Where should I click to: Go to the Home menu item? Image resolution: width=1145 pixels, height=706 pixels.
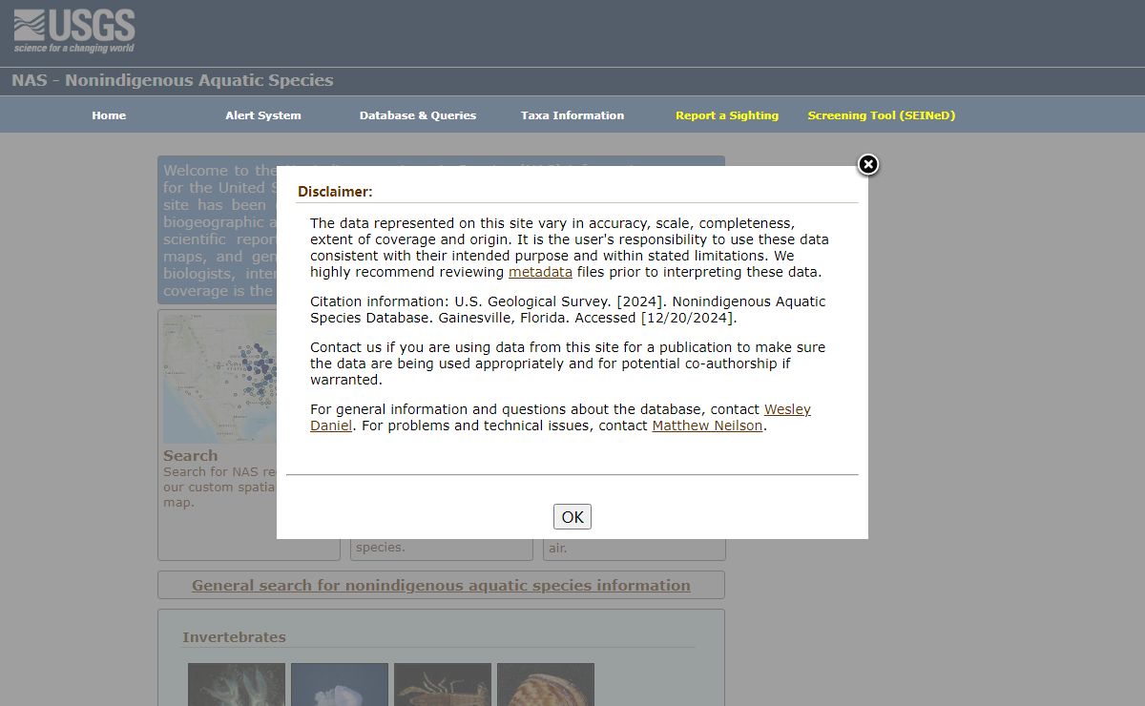(x=109, y=115)
